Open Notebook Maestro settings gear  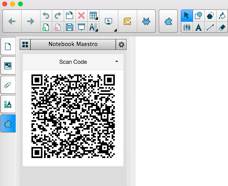121,45
